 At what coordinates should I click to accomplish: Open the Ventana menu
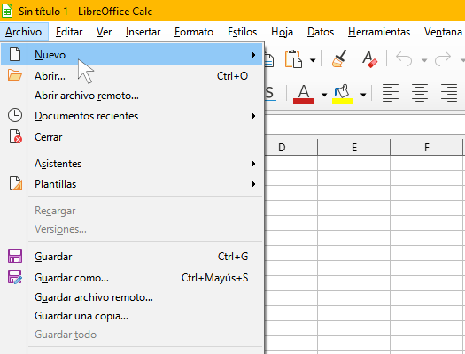pyautogui.click(x=443, y=32)
